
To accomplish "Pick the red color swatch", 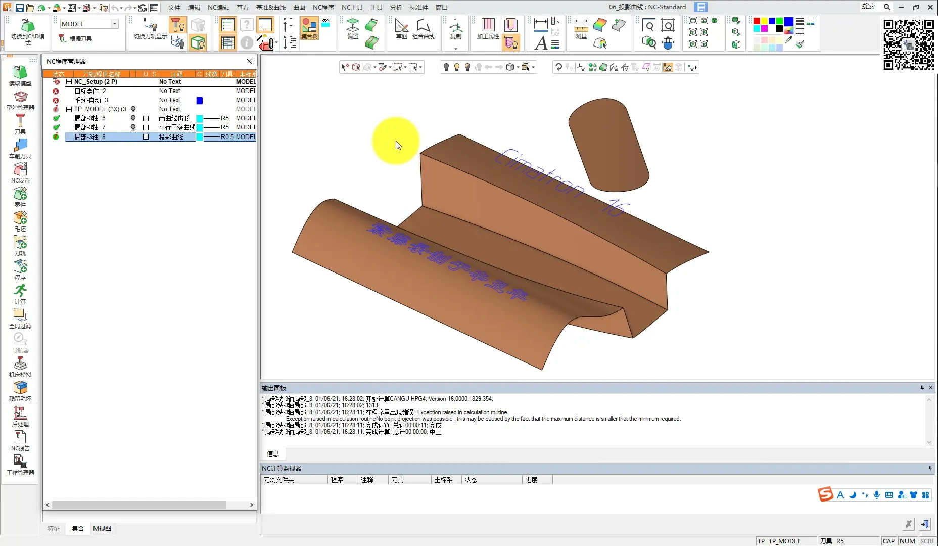I will (757, 21).
